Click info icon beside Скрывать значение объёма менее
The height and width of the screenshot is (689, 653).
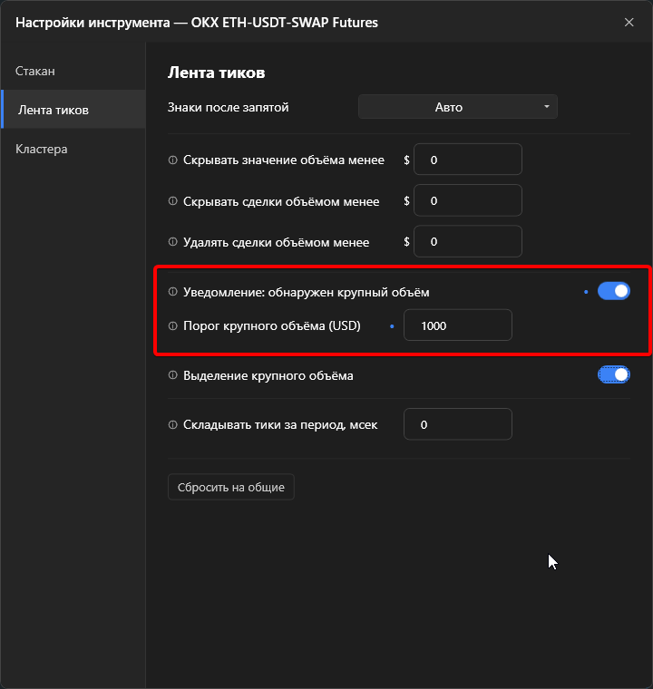click(173, 160)
